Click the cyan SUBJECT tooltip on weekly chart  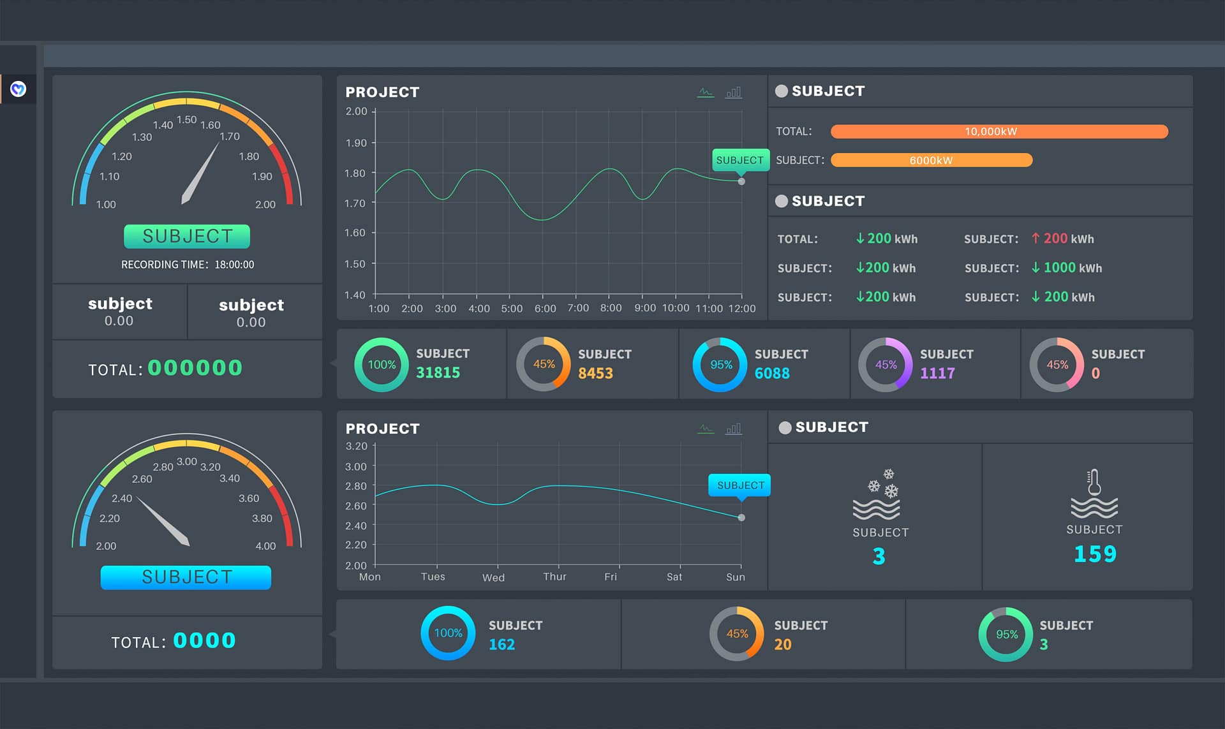point(740,485)
